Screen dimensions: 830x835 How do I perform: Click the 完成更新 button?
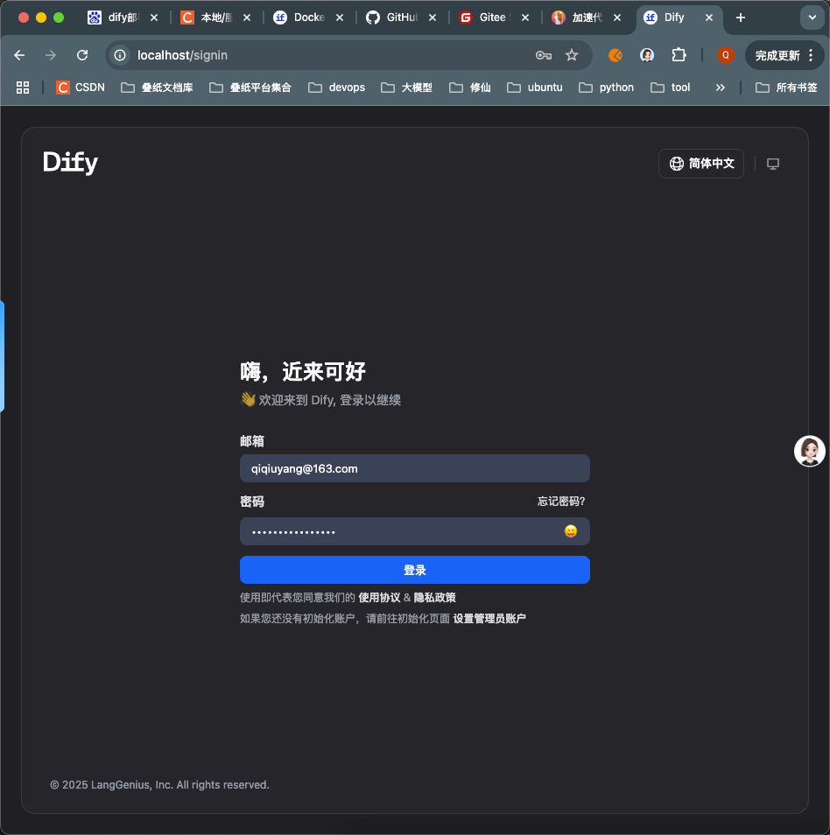click(777, 55)
